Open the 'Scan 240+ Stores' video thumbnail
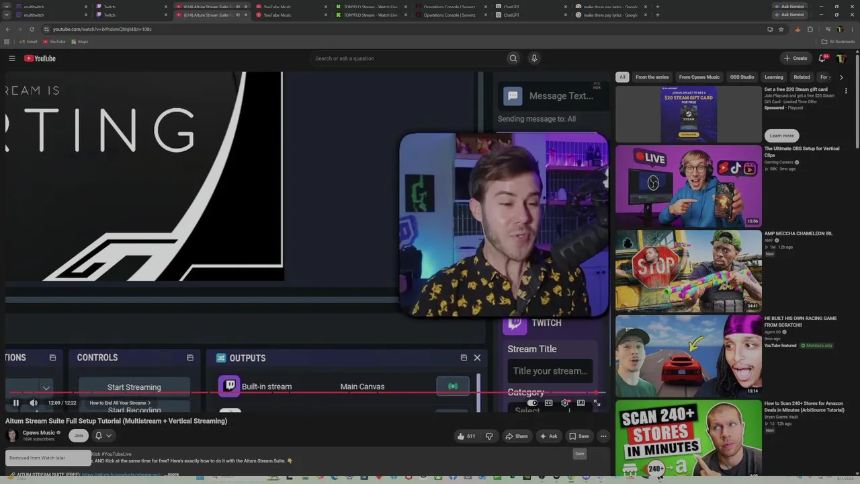This screenshot has height=484, width=860. point(689,438)
